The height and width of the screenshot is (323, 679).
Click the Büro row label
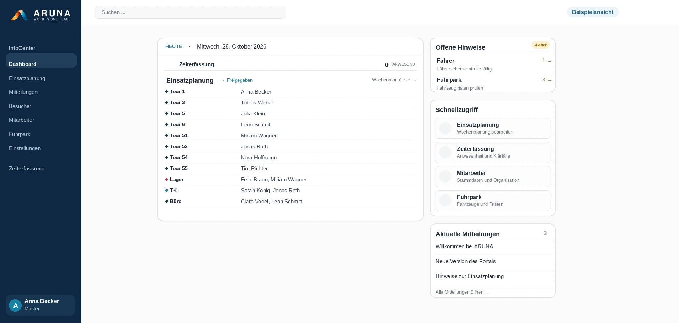[176, 201]
